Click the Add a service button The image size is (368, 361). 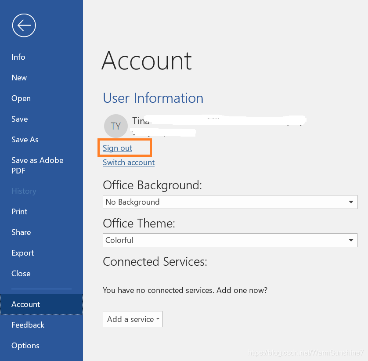[x=133, y=319]
